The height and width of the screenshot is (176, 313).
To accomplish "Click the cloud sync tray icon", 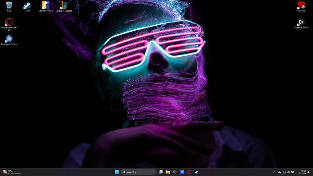I will [280, 172].
